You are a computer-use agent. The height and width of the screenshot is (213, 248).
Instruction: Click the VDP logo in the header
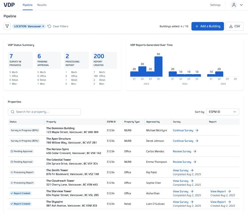click(9, 5)
